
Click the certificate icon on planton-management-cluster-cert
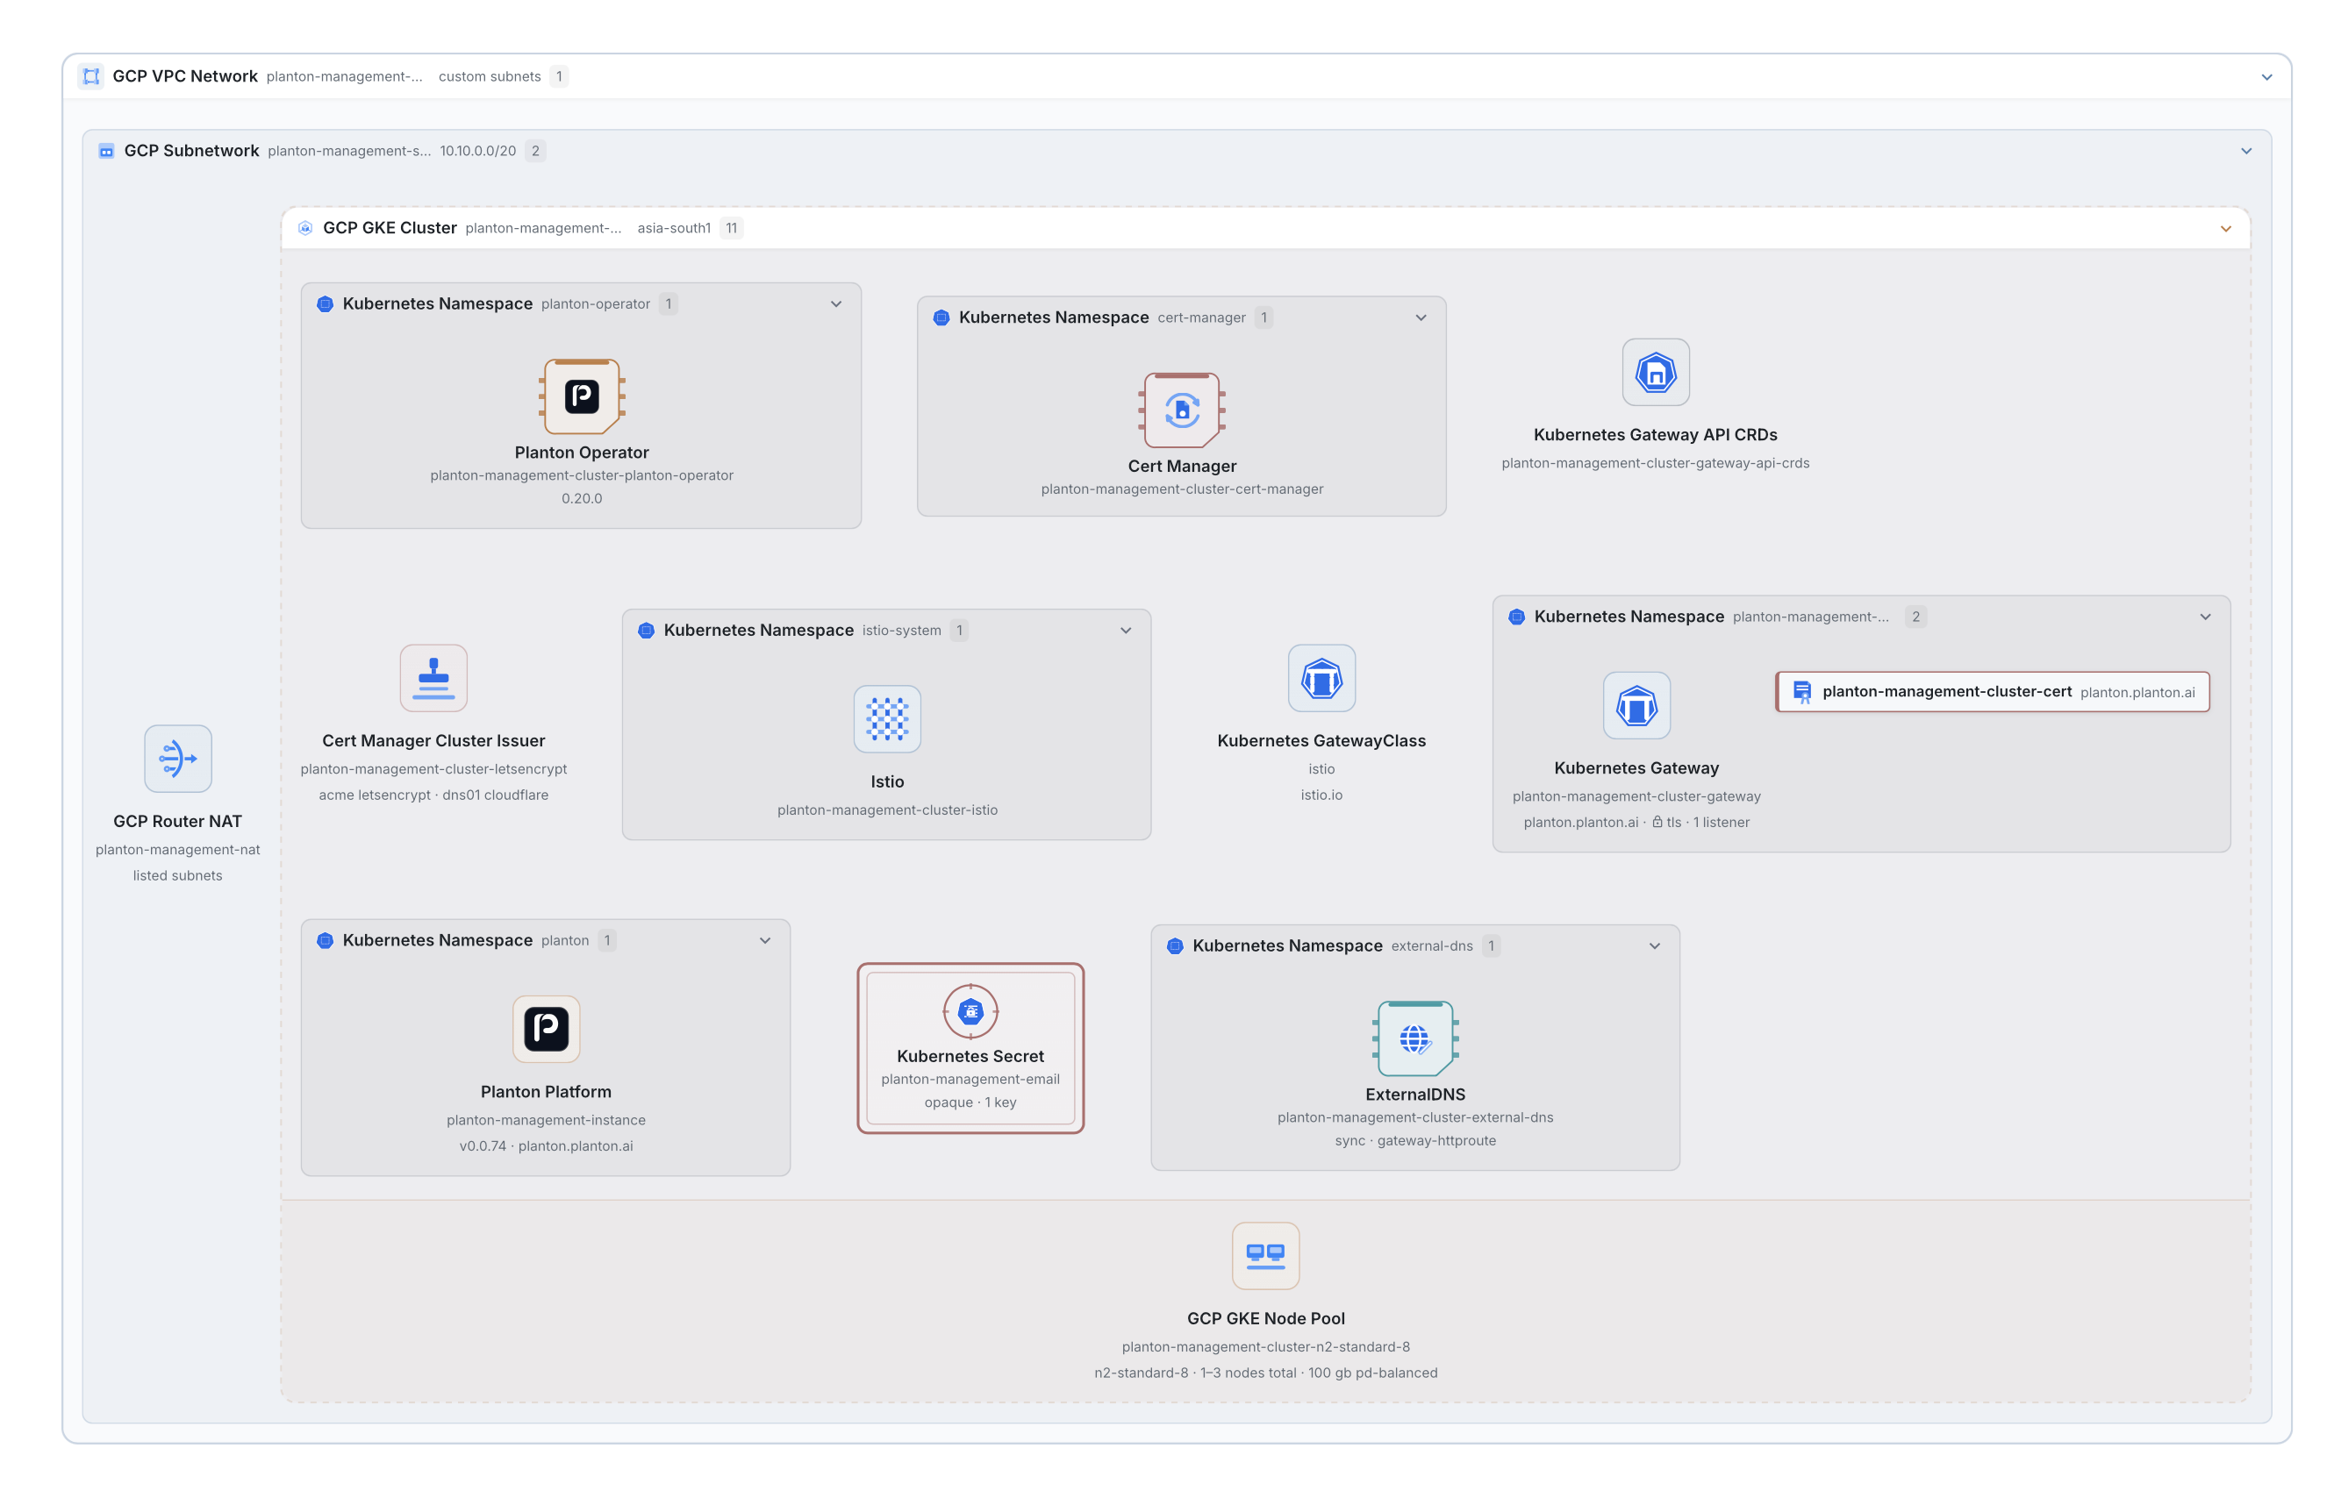(x=1802, y=692)
